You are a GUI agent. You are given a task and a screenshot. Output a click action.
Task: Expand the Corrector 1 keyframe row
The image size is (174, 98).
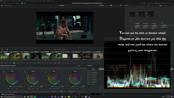click(x=91, y=71)
